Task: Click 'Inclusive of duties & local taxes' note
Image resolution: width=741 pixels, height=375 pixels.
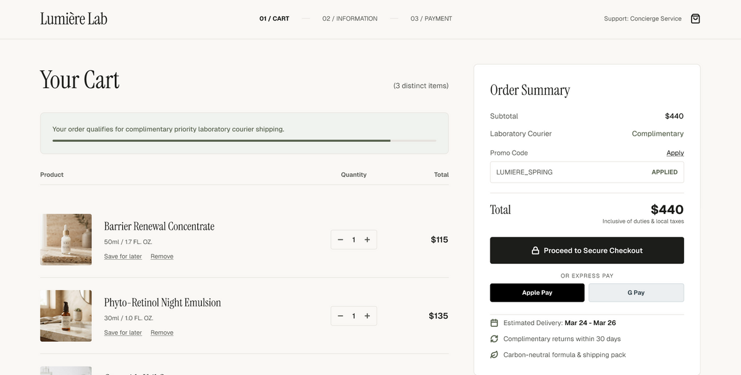Action: (x=643, y=221)
